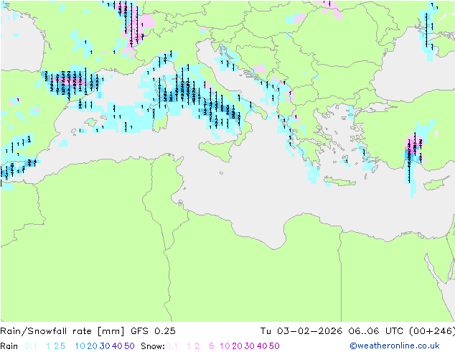Select the Rain legend value 10
This screenshot has height=352, width=455.
[x=80, y=346]
